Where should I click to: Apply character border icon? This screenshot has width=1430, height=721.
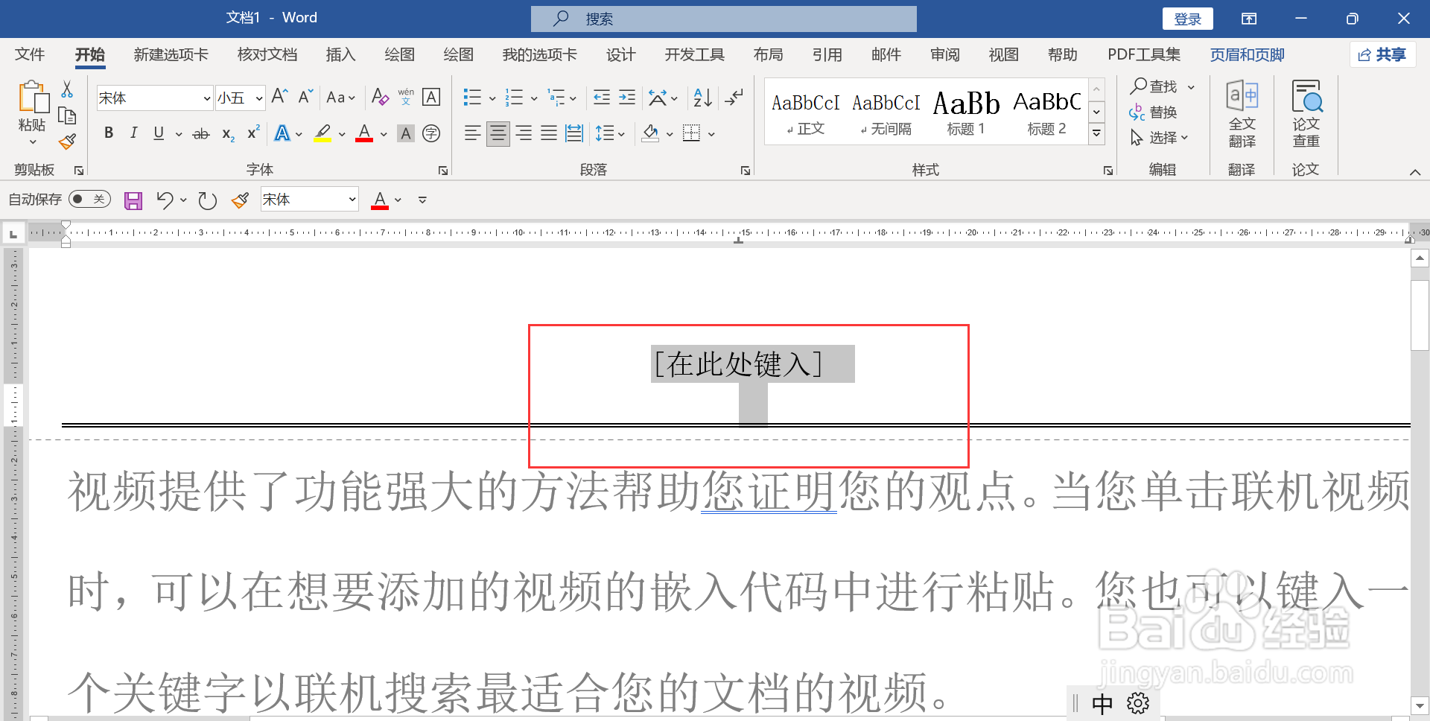[x=431, y=97]
